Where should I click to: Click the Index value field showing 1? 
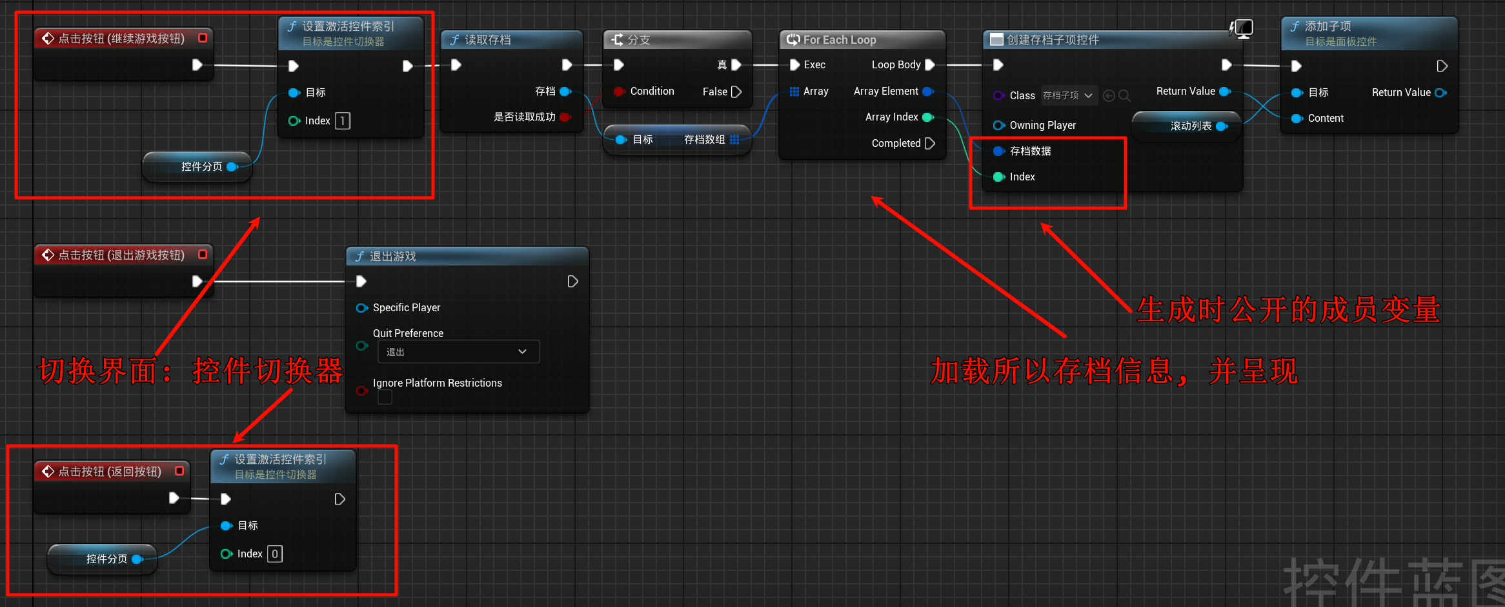pyautogui.click(x=343, y=120)
